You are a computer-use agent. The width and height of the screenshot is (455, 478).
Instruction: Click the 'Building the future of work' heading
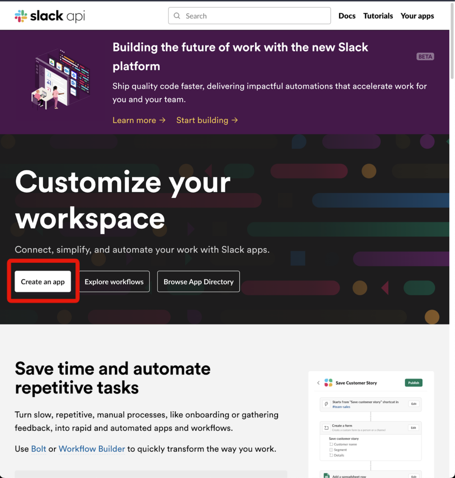coord(240,56)
